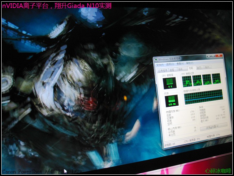The width and height of the screenshot is (234, 176).
Task: Click the Windows 任务管理器 title text
Action: click(169, 59)
